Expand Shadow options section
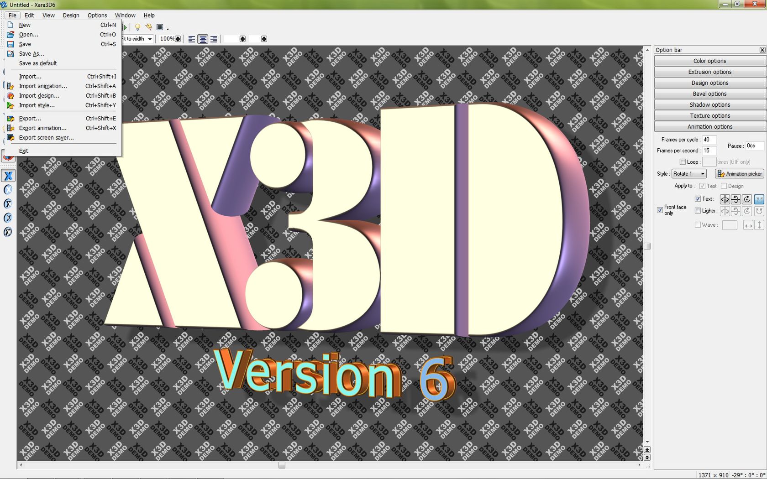This screenshot has height=479, width=767. tap(710, 105)
